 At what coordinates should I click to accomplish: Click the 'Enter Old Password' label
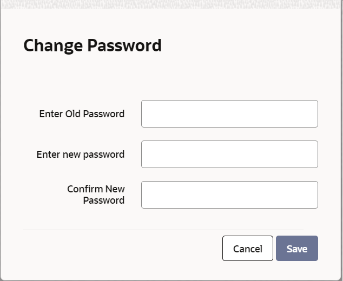tap(82, 114)
